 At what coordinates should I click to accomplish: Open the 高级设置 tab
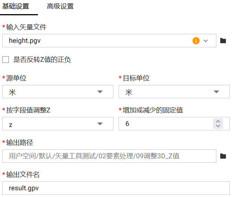(60, 7)
